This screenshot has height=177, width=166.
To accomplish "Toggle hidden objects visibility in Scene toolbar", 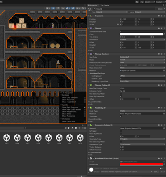I will pyautogui.click(x=73, y=8).
